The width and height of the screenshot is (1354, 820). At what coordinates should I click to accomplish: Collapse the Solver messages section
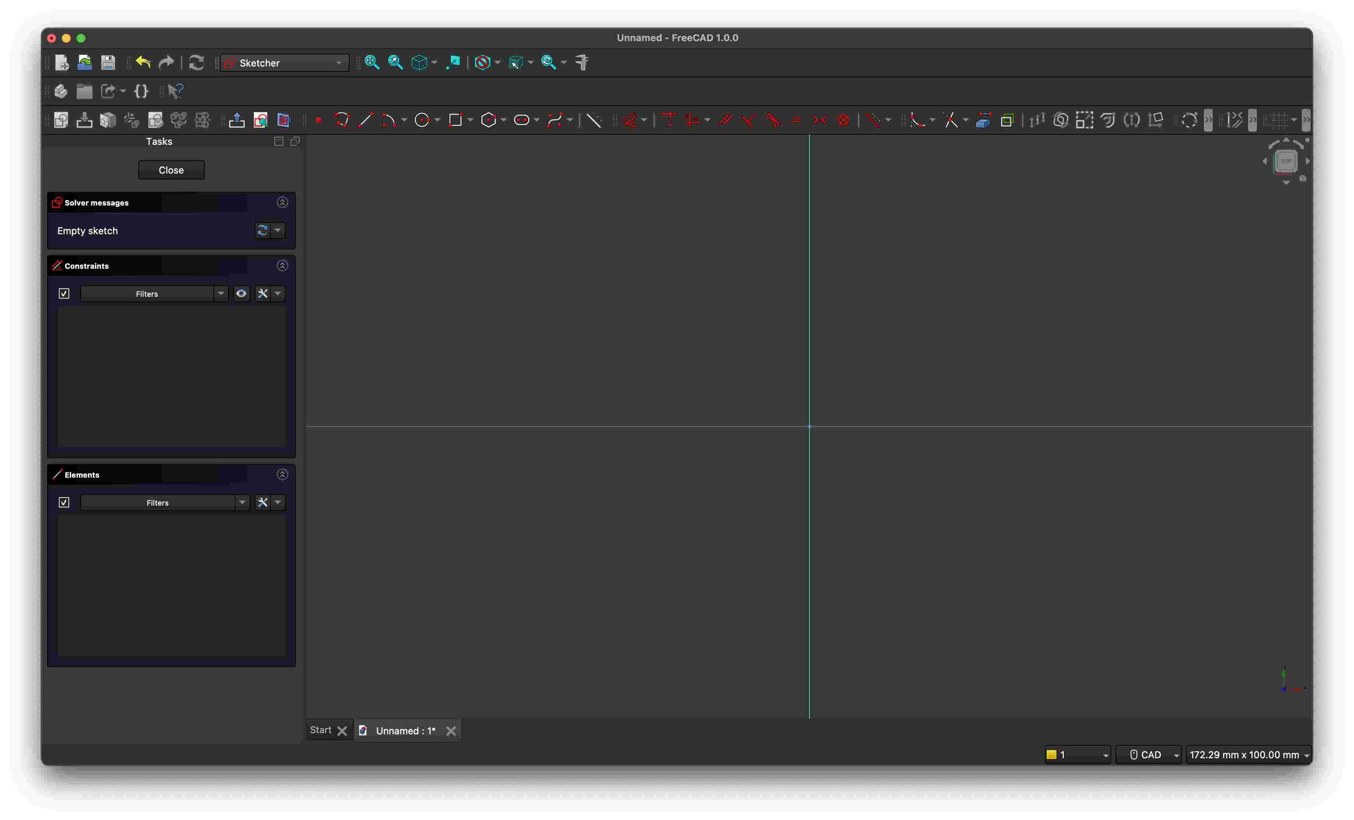tap(283, 202)
